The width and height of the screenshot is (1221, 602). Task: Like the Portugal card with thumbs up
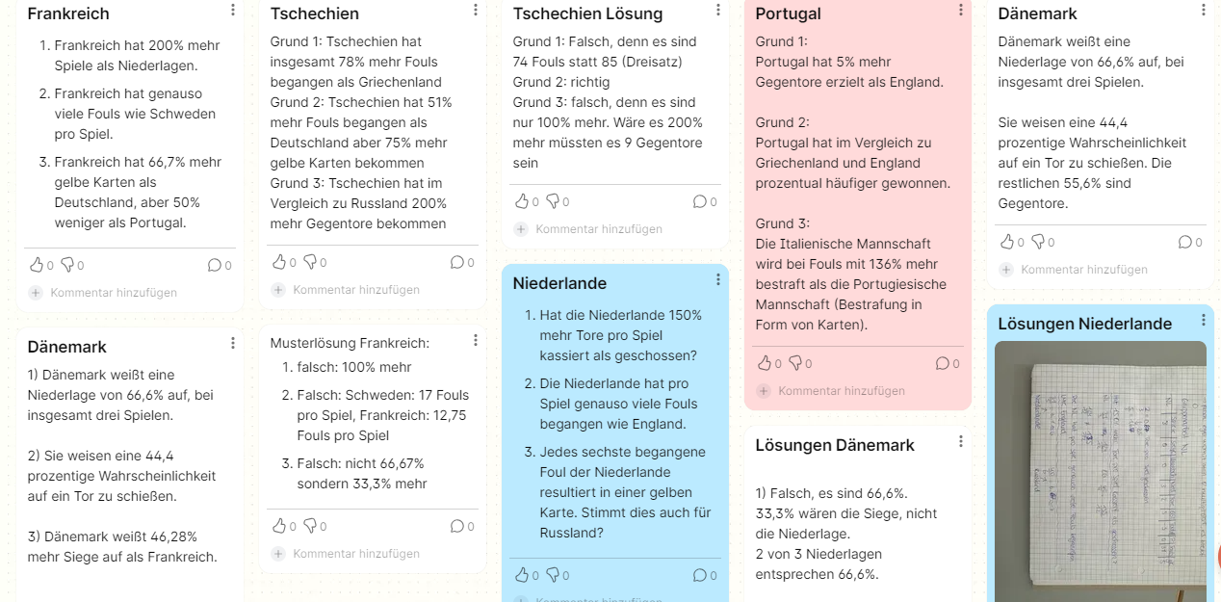[x=765, y=363]
